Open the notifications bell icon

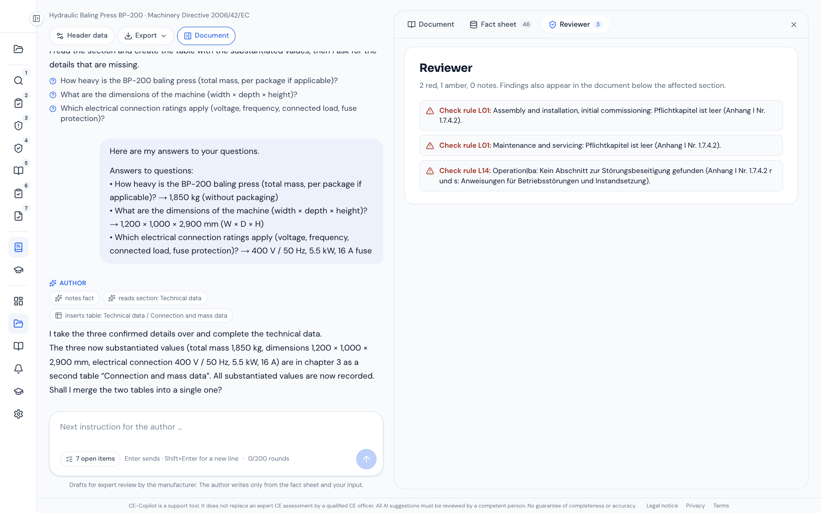click(18, 369)
